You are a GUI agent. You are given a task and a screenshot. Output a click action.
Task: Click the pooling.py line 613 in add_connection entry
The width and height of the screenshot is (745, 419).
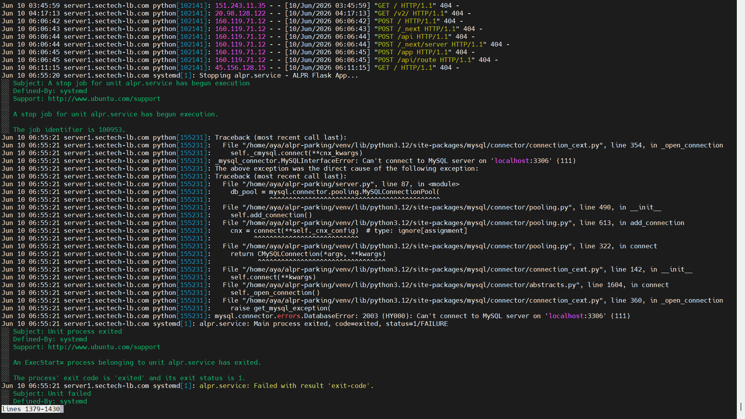[x=454, y=223]
